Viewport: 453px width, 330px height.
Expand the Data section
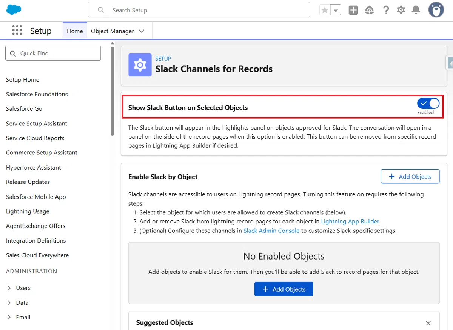point(9,303)
